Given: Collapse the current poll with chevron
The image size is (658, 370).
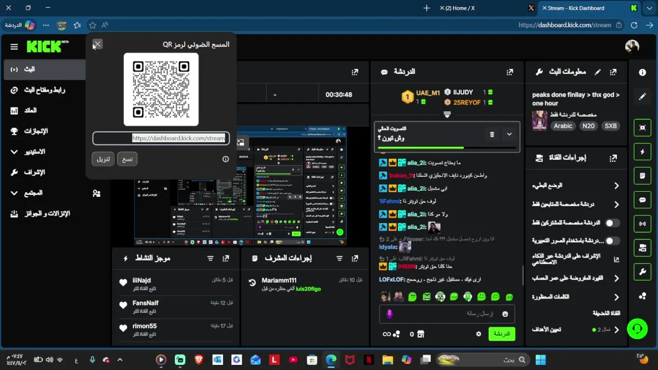Looking at the screenshot, I should point(509,134).
